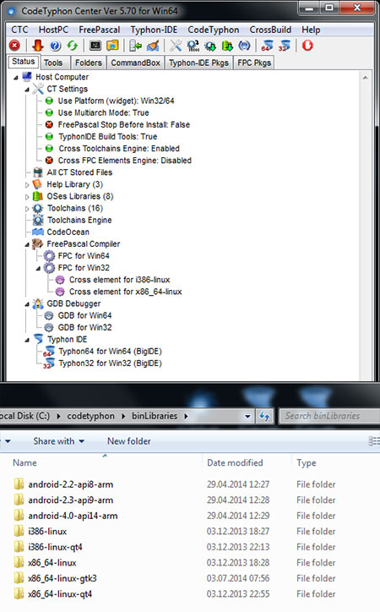
Task: Switch to the Folders tab
Action: [x=89, y=63]
